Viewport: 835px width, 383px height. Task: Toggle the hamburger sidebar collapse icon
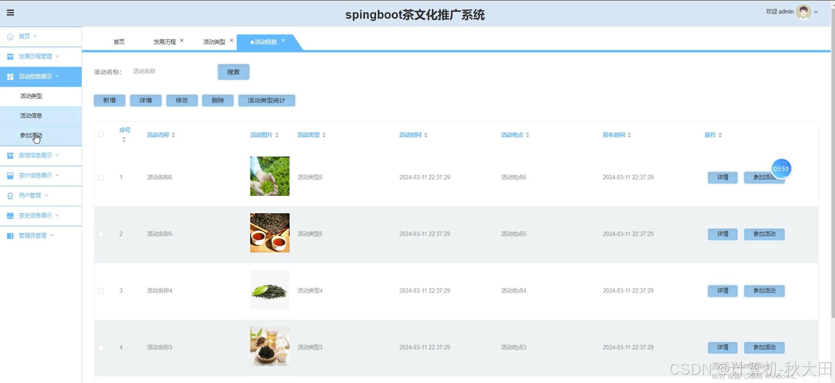[10, 13]
